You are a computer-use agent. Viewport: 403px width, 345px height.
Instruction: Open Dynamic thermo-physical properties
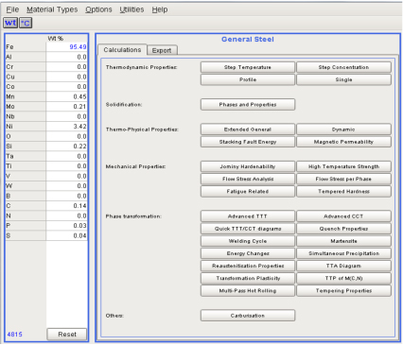tap(343, 129)
